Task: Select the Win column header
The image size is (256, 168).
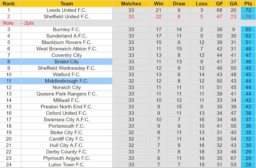Action: pos(158,4)
